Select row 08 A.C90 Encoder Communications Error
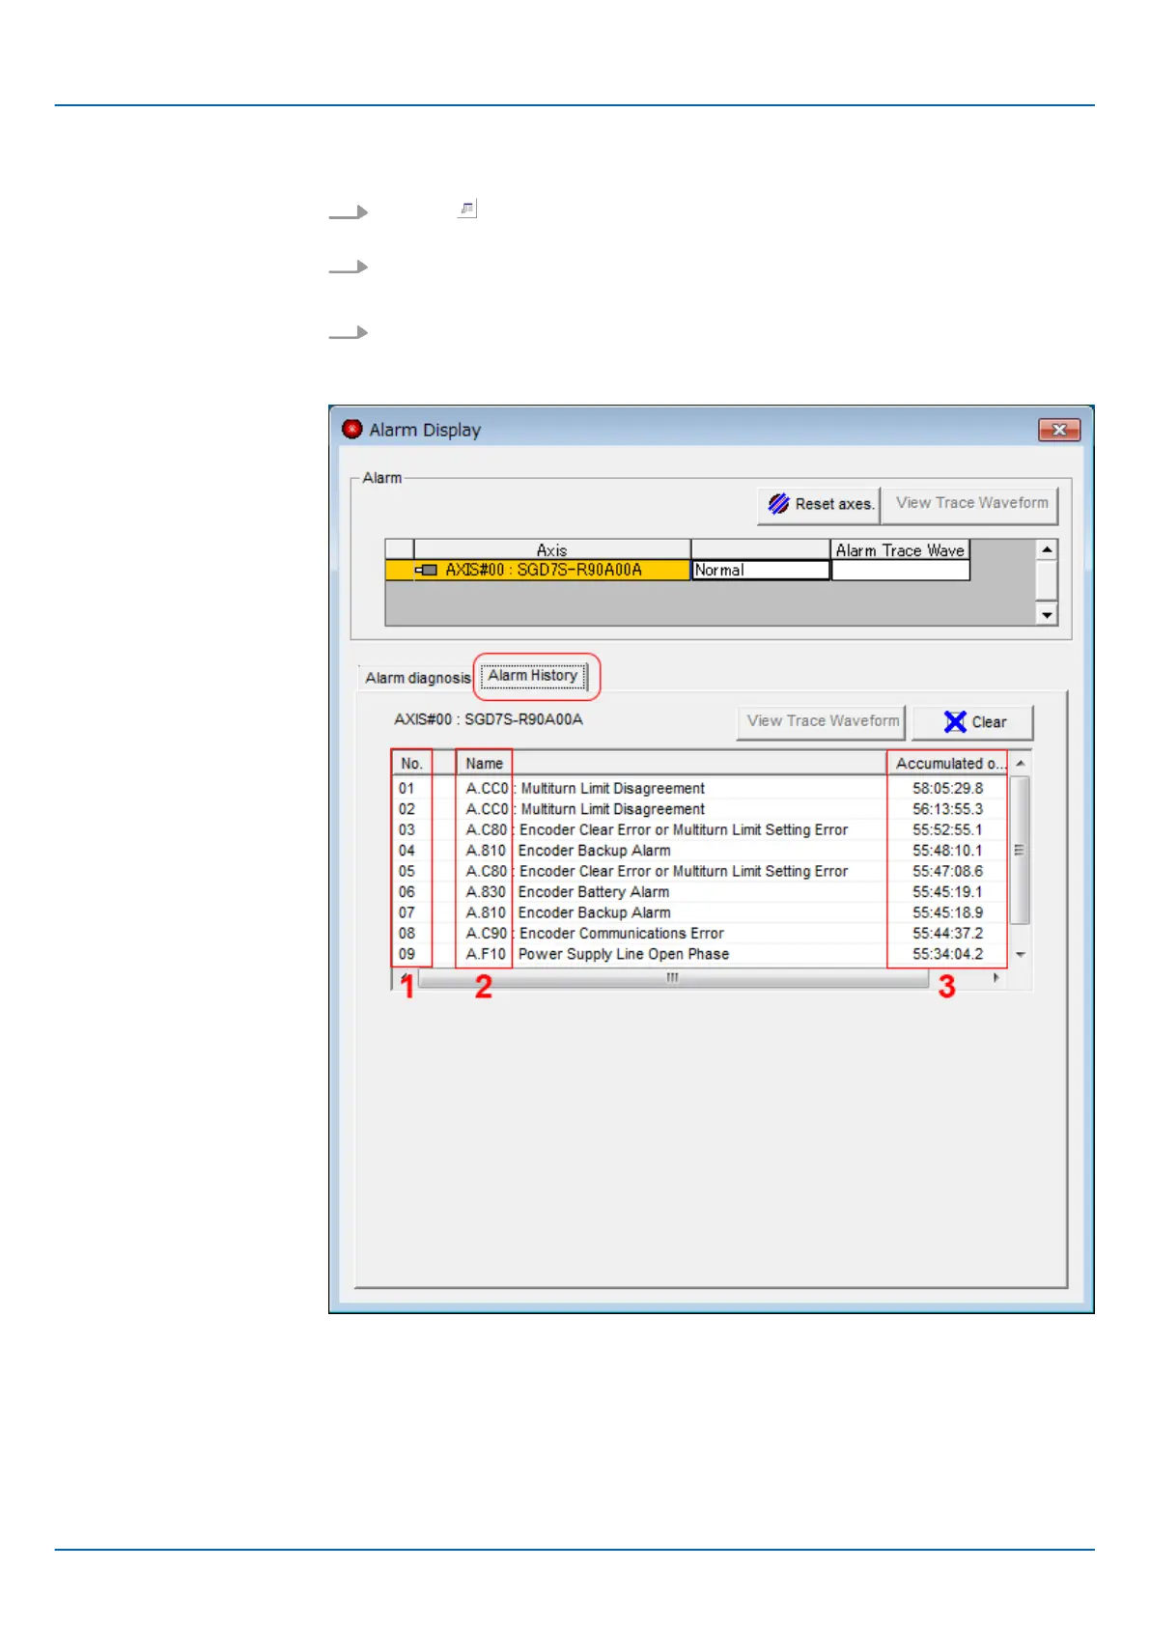This screenshot has width=1150, height=1626. (700, 934)
